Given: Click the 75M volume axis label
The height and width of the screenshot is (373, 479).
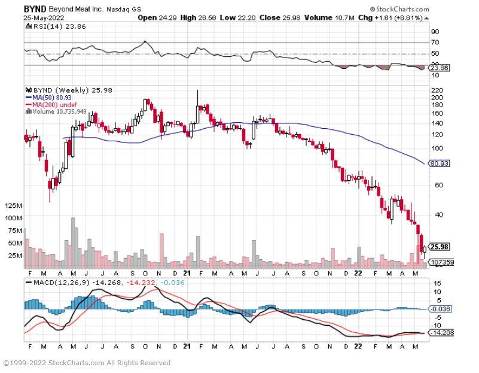Looking at the screenshot, I should (16, 231).
